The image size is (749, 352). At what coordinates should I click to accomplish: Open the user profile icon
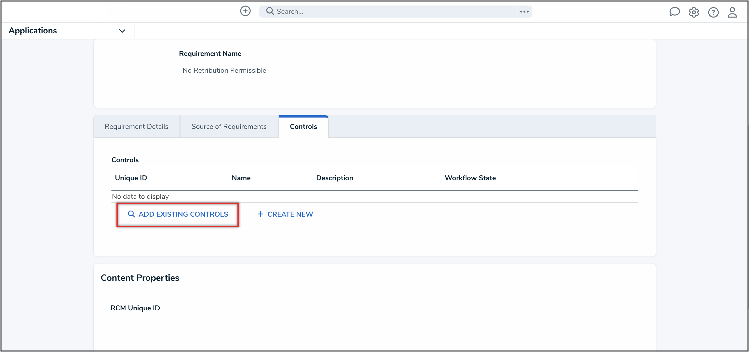732,12
